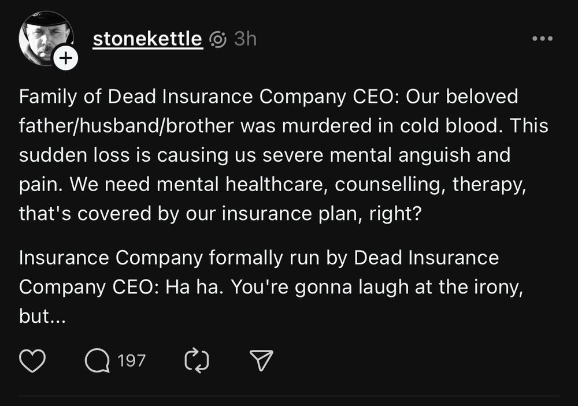Click the fediverse icon beside stonekettle

pos(218,39)
